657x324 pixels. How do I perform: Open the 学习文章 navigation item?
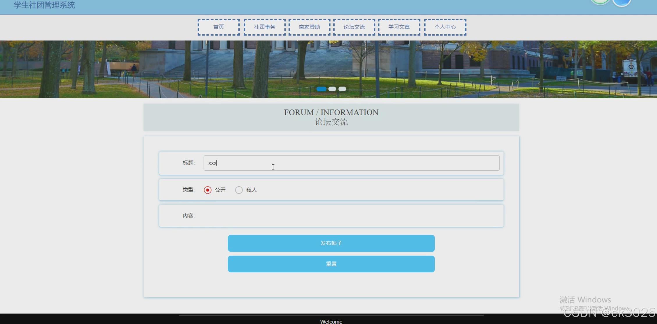tap(399, 27)
